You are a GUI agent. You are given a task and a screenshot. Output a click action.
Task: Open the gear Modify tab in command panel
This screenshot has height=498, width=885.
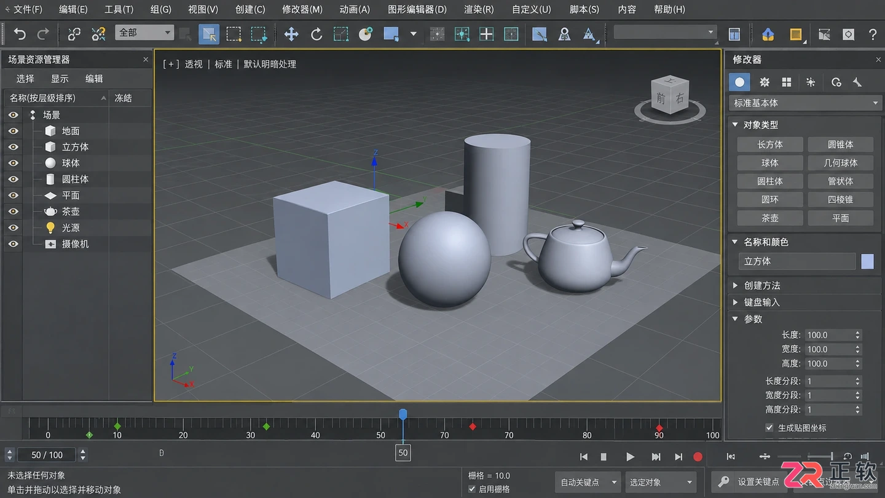[765, 82]
